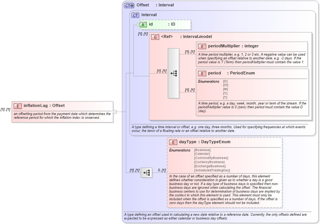This screenshot has width=320, height=224.
Task: Click the E icon of dayType element
Action: (x=173, y=142)
